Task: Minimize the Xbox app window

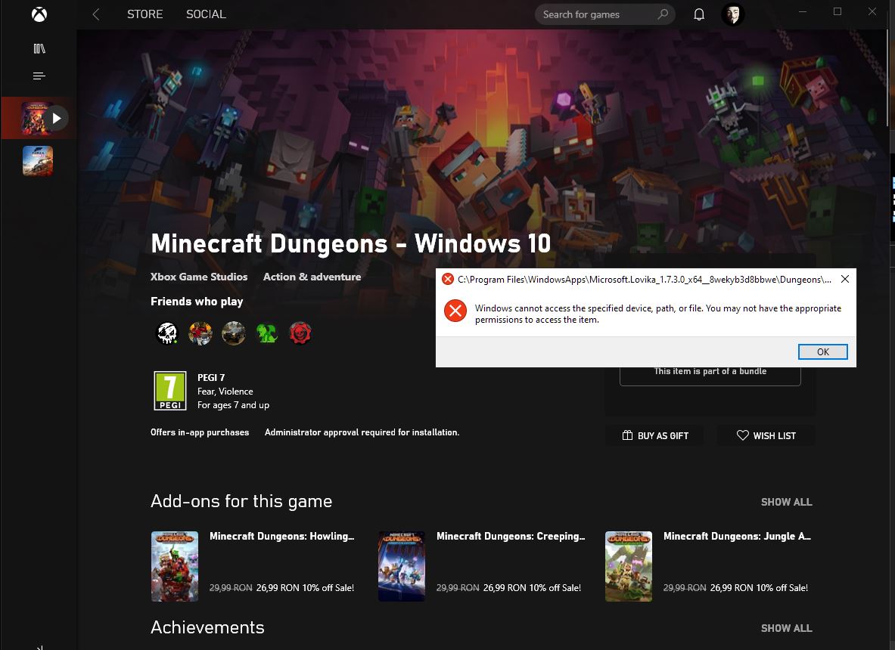Action: click(803, 11)
